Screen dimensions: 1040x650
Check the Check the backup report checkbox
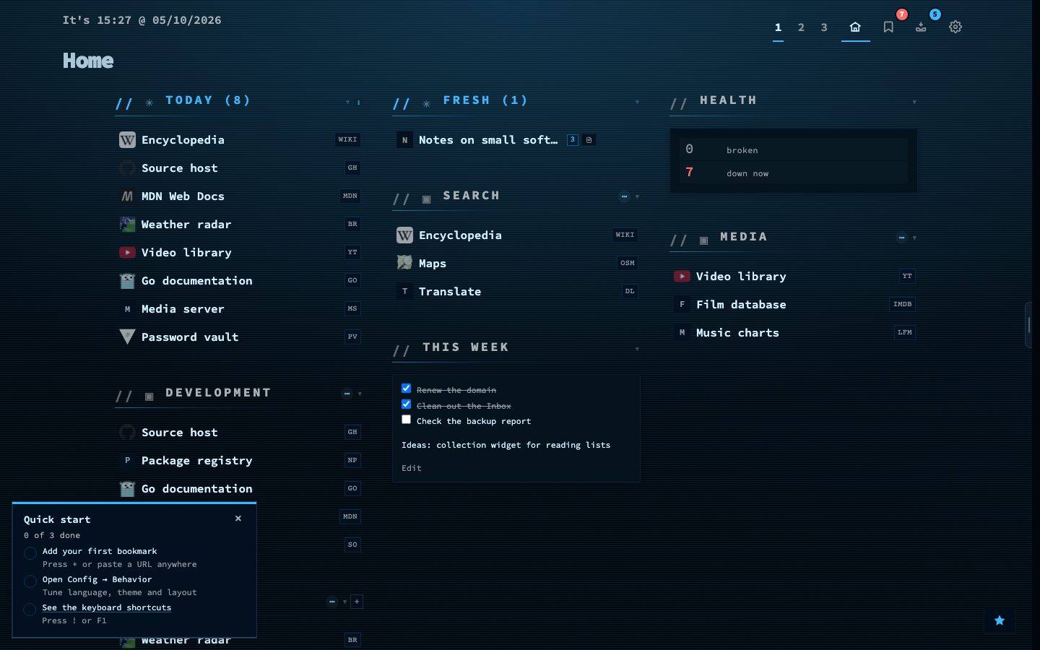click(407, 420)
